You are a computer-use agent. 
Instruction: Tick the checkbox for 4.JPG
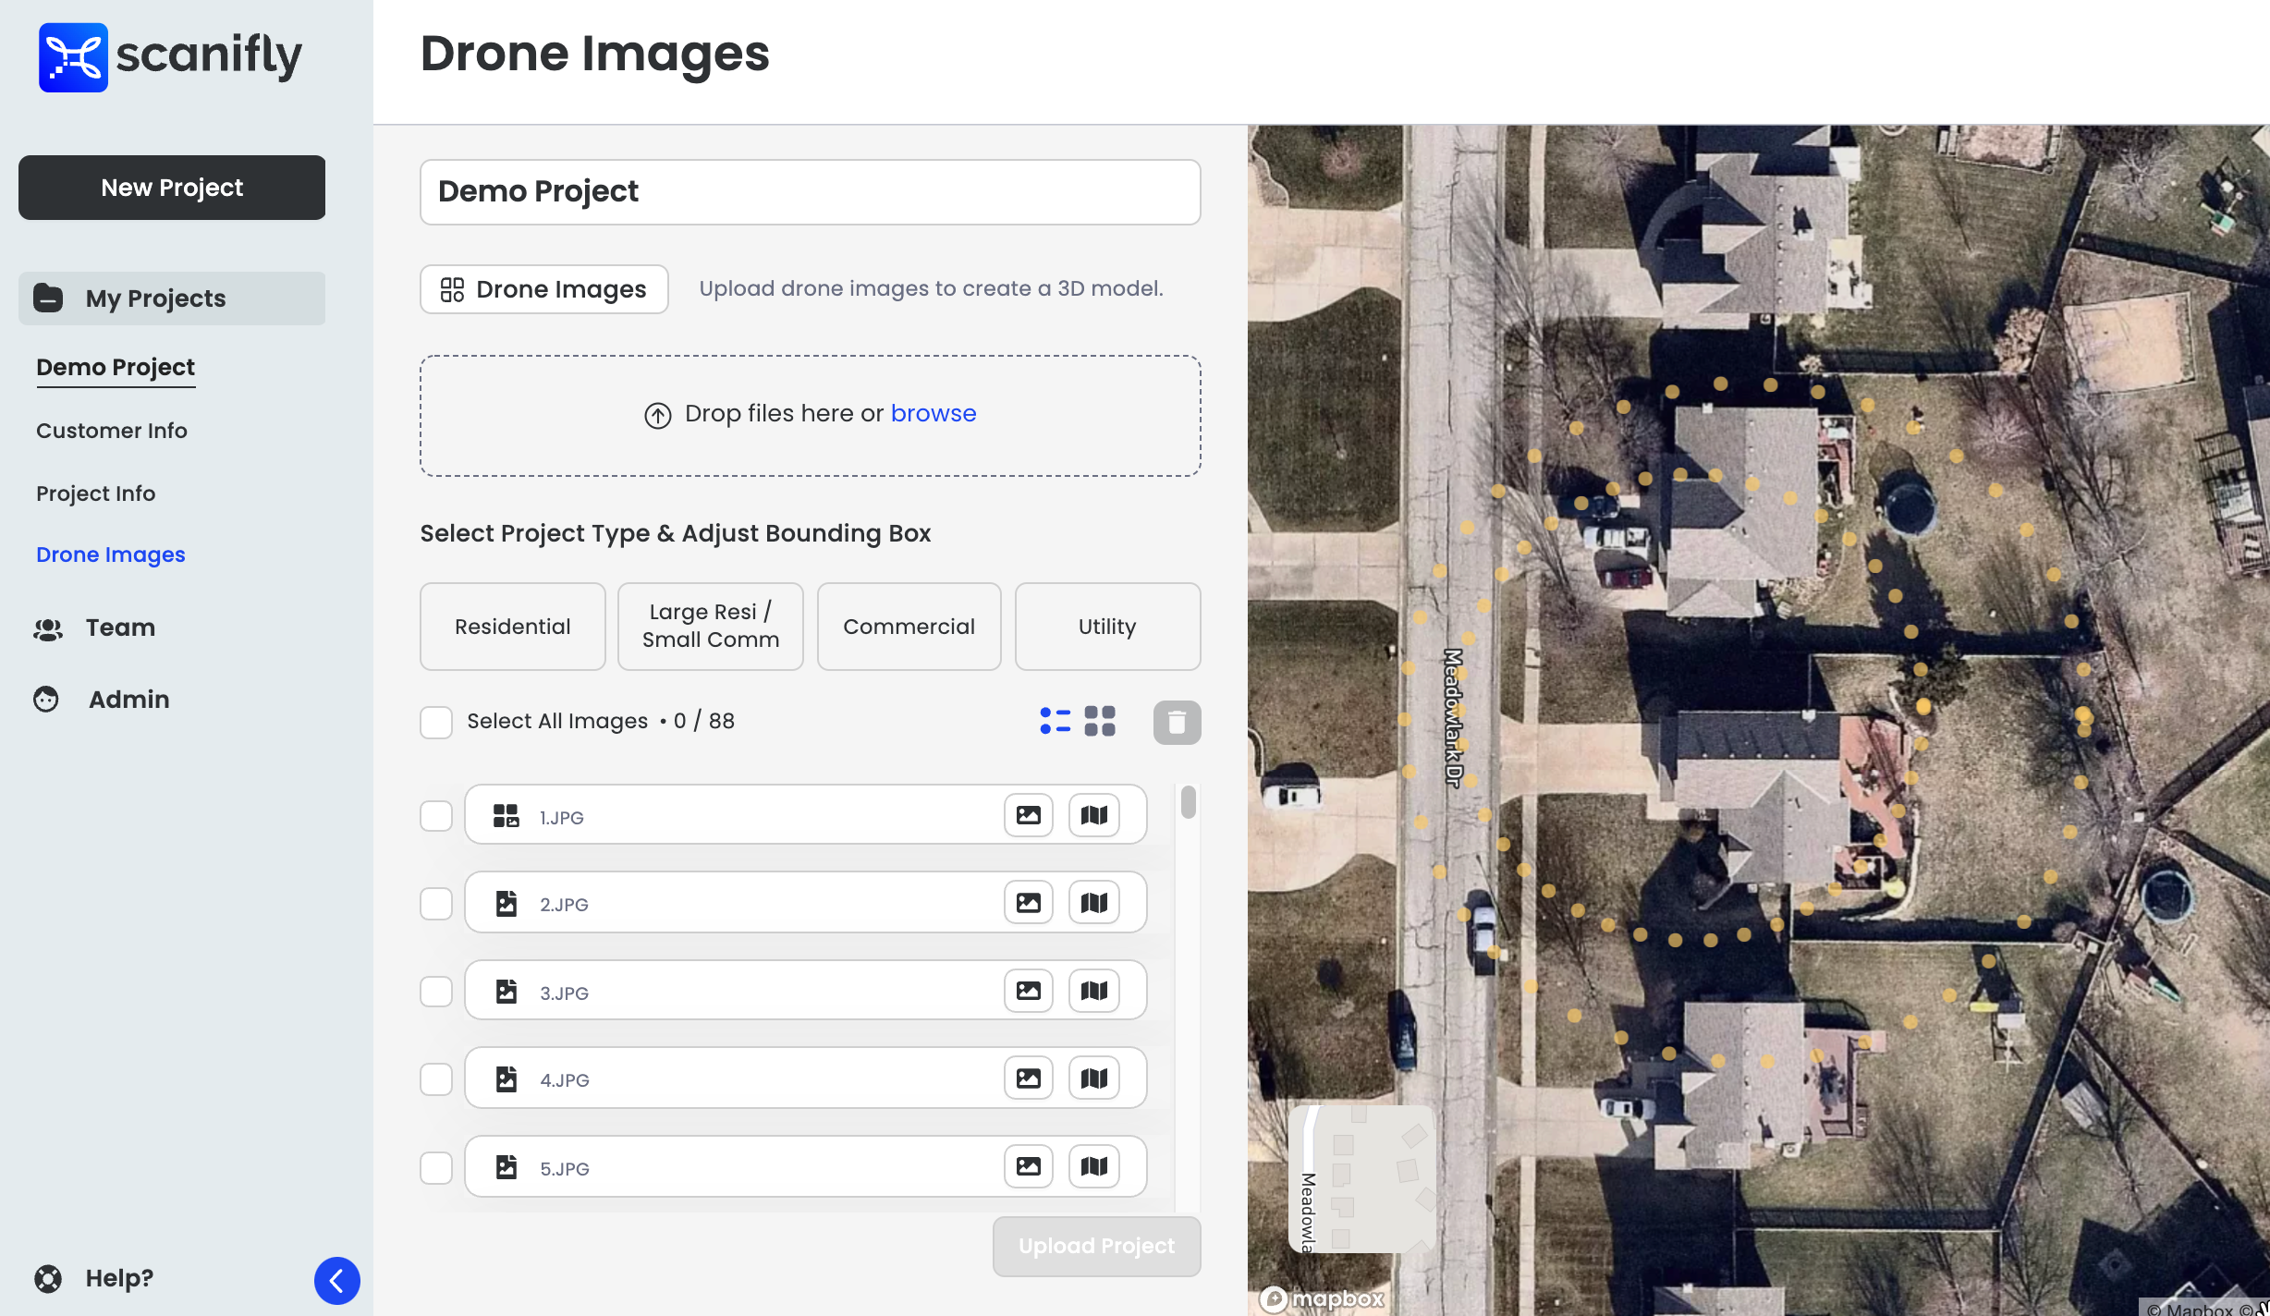(x=436, y=1078)
